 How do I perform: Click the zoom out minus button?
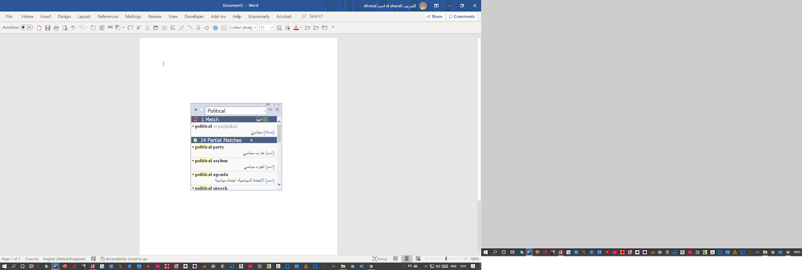click(427, 259)
